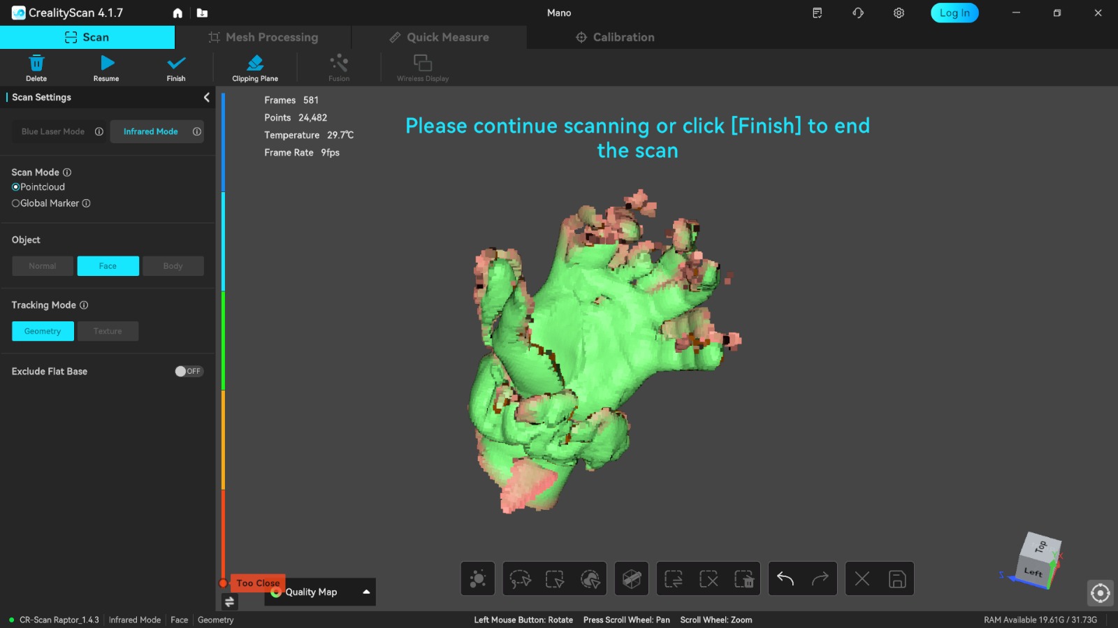This screenshot has width=1118, height=628.
Task: Invert the current selection
Action: [x=674, y=578]
